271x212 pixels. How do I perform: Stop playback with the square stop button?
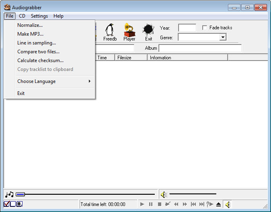click(x=159, y=204)
